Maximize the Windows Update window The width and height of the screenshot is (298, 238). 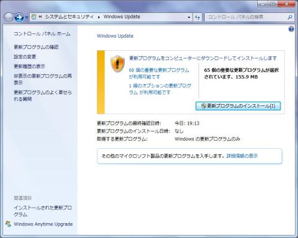(273, 4)
